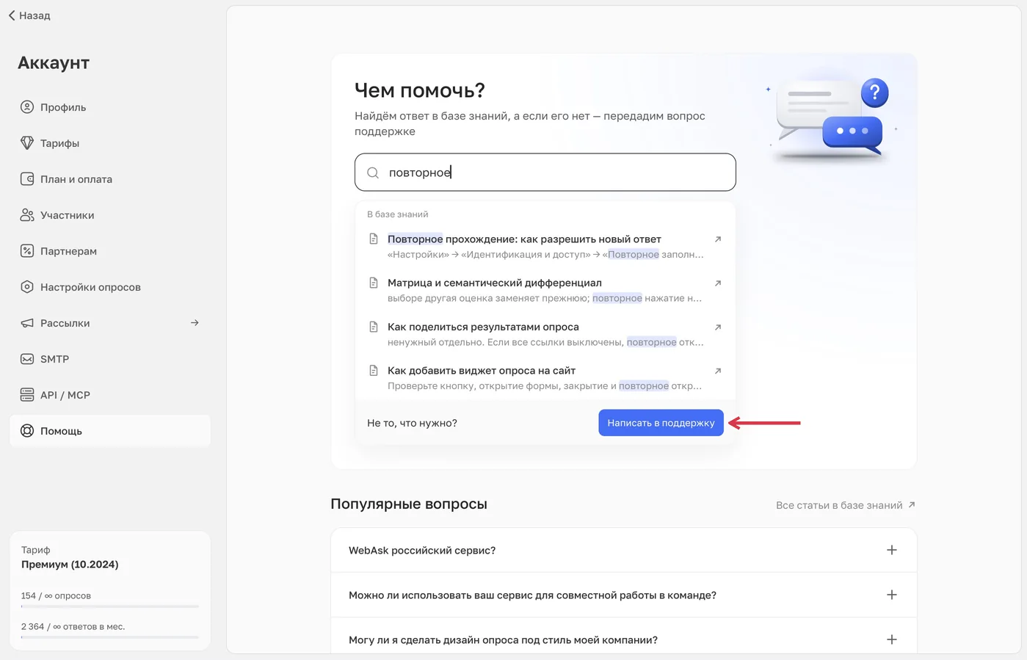
Task: Open the Тарифы menu item
Action: click(x=110, y=143)
